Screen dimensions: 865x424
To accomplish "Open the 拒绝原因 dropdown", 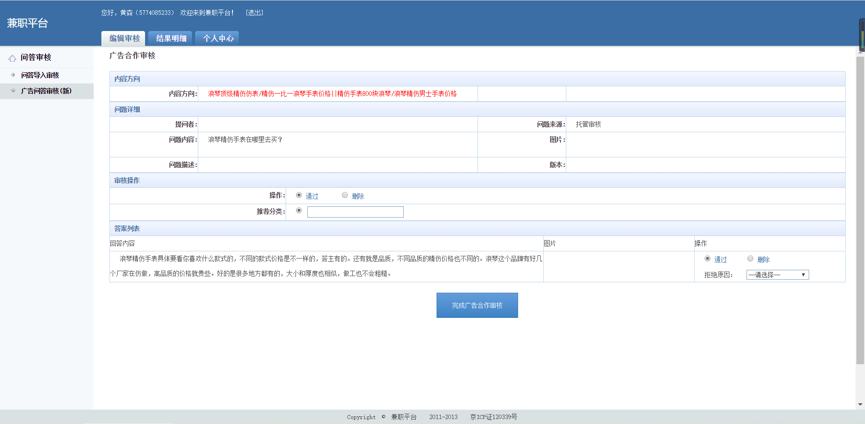I will [x=777, y=275].
